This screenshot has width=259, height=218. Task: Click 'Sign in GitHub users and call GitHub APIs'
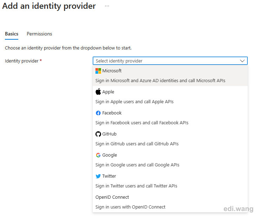137,144
